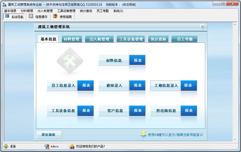Open the 材料管理 menu
Viewport: 241px width, 152px height.
(x=27, y=11)
